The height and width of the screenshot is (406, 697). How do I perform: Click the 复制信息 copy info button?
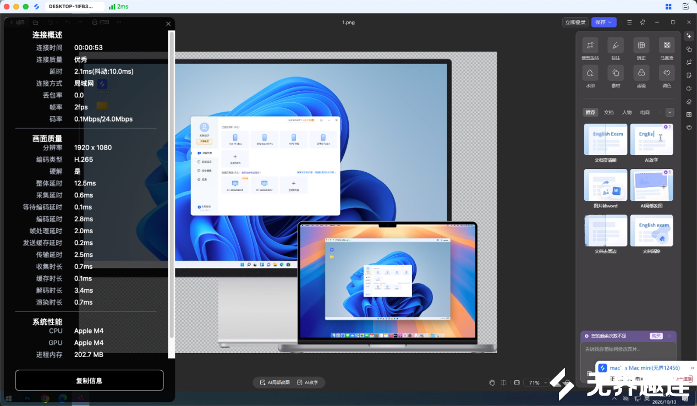89,380
